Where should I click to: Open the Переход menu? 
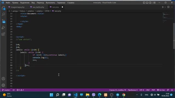click(40, 2)
